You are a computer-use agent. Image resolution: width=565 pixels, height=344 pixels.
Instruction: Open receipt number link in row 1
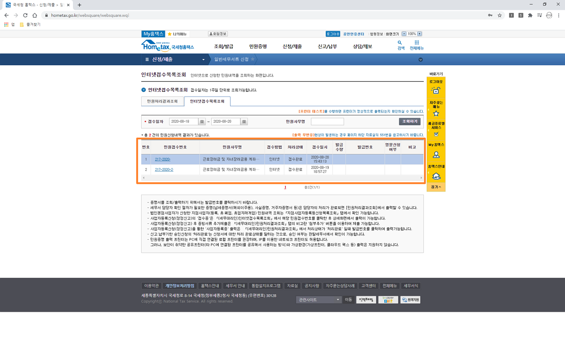click(162, 159)
